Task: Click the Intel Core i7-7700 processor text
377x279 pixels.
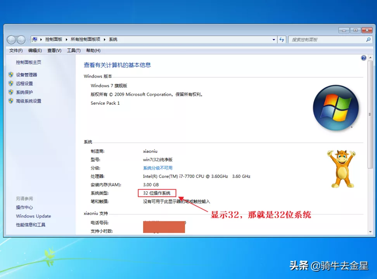Action: coord(197,176)
